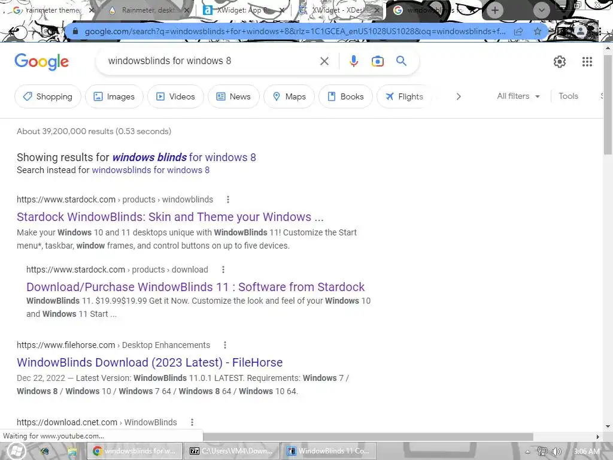This screenshot has height=460, width=613.
Task: Submit search using the magnifying glass icon
Action: (x=401, y=61)
